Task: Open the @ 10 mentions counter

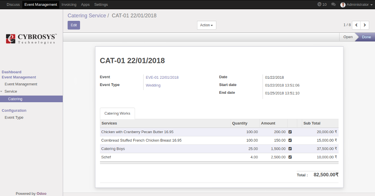Action: click(x=322, y=4)
